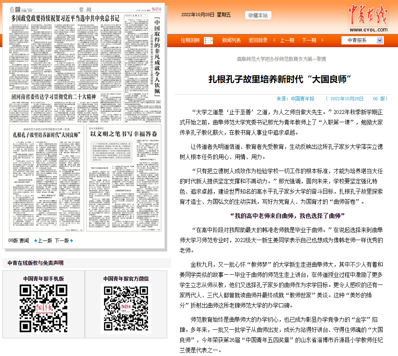
Task: Click the right chevron after 下一期
Action: 322,40
